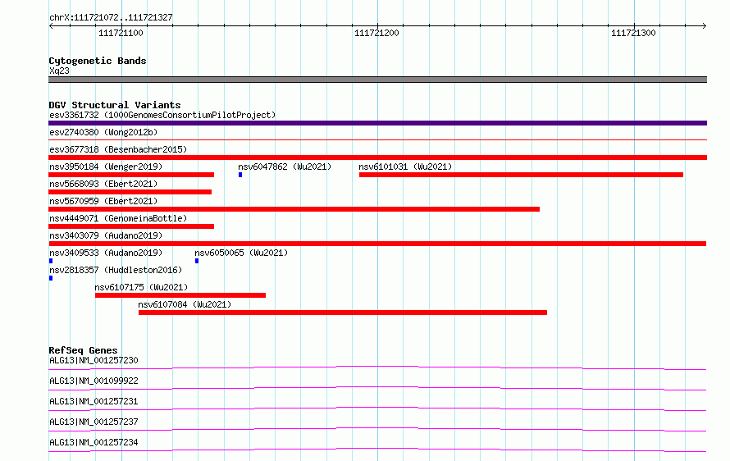Viewport: 730px width, 461px height.
Task: Click the nsv3403079 (Audano2019) label
Action: click(106, 235)
